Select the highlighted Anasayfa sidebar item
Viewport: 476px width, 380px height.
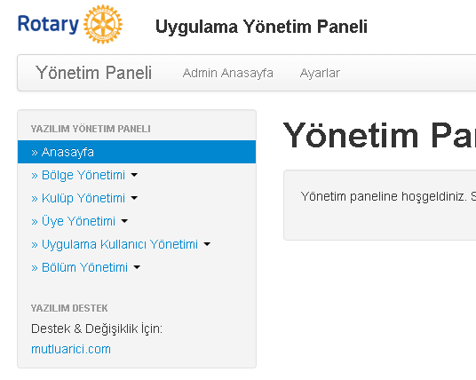coord(137,152)
